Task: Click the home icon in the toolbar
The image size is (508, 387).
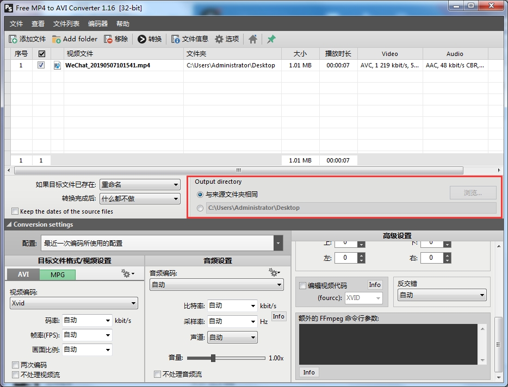Action: pos(253,39)
